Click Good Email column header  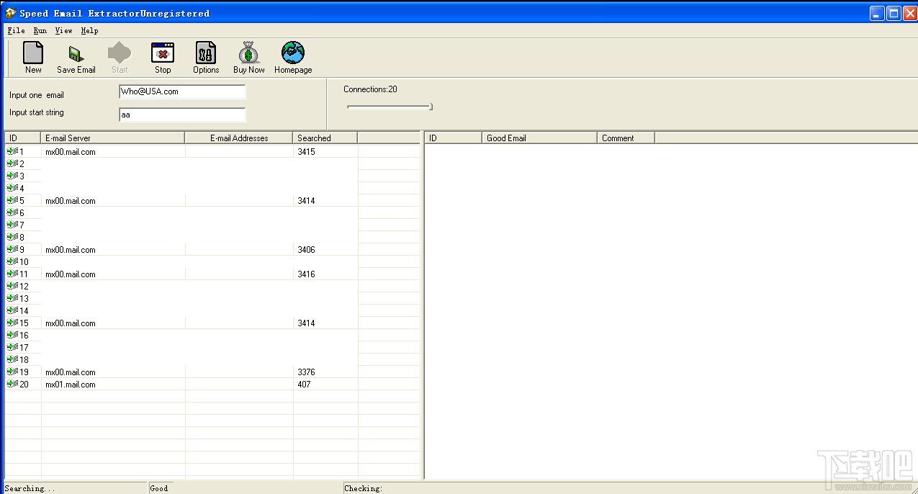click(539, 138)
